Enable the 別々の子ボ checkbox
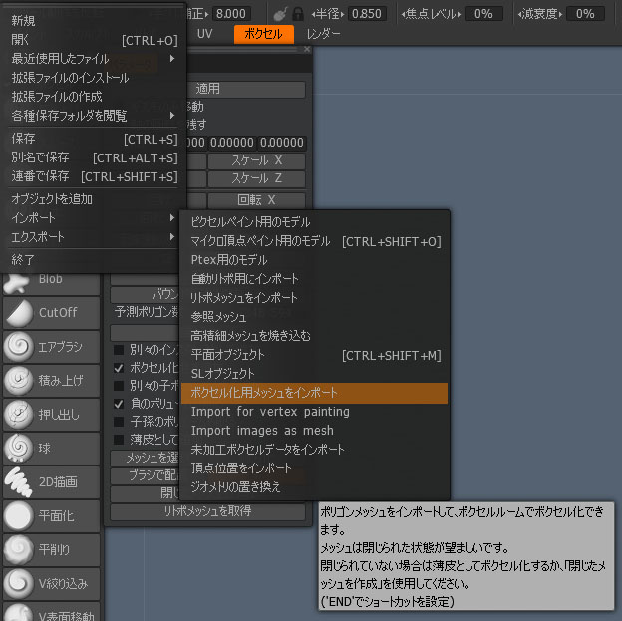Viewport: 622px width, 621px height. (x=119, y=386)
